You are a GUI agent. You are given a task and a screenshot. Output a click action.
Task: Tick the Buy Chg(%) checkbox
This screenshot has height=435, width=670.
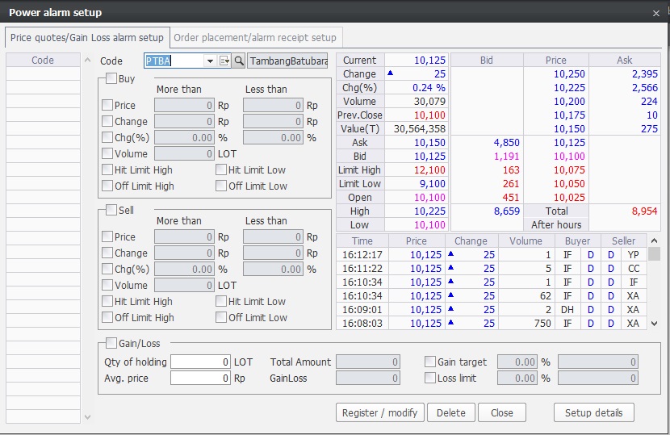(107, 137)
